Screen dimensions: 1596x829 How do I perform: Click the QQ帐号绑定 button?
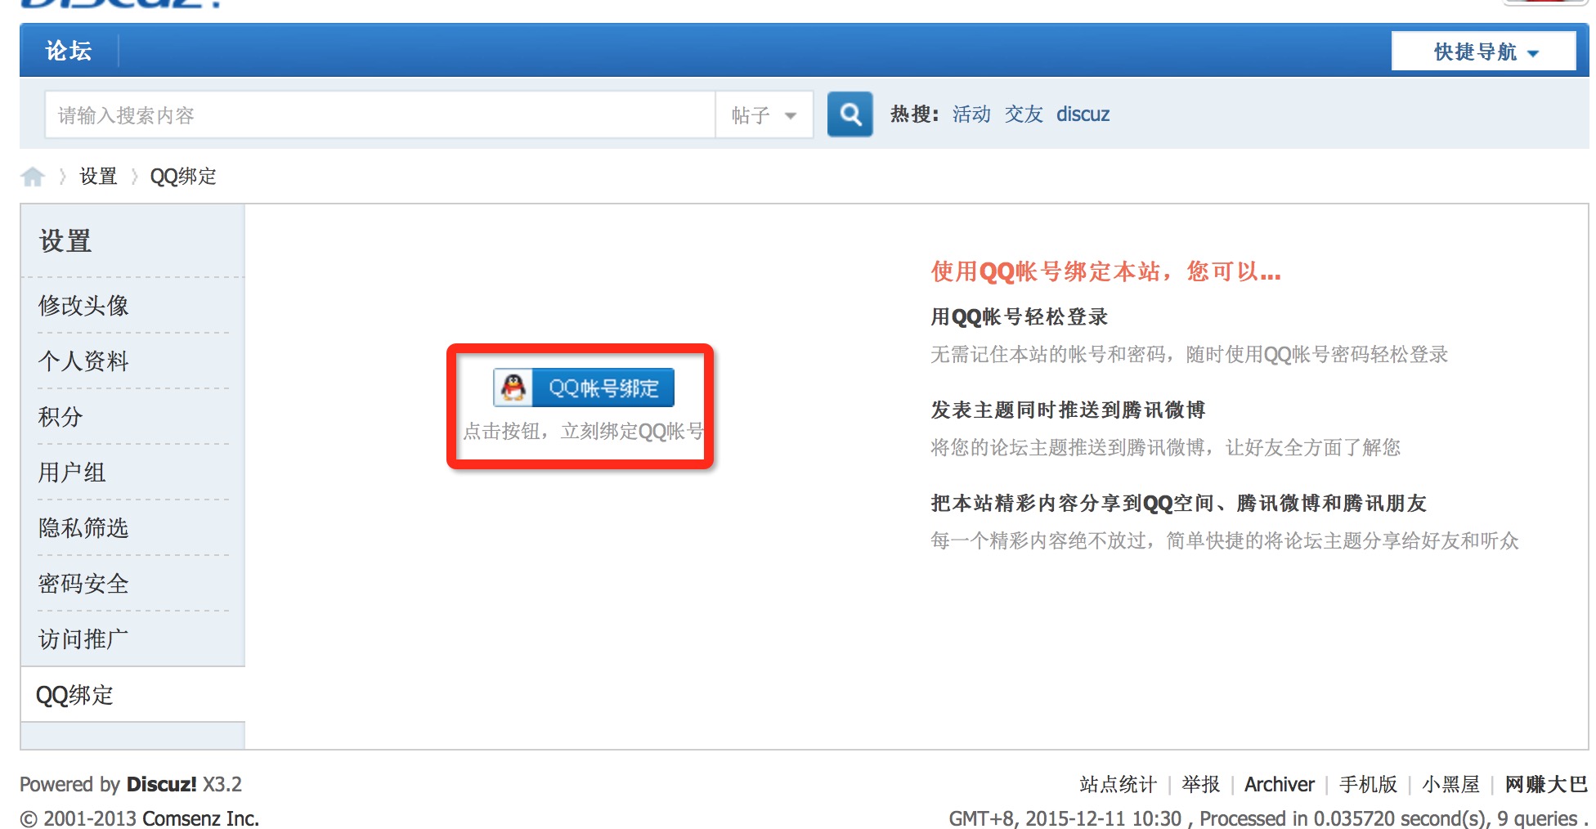tap(584, 388)
